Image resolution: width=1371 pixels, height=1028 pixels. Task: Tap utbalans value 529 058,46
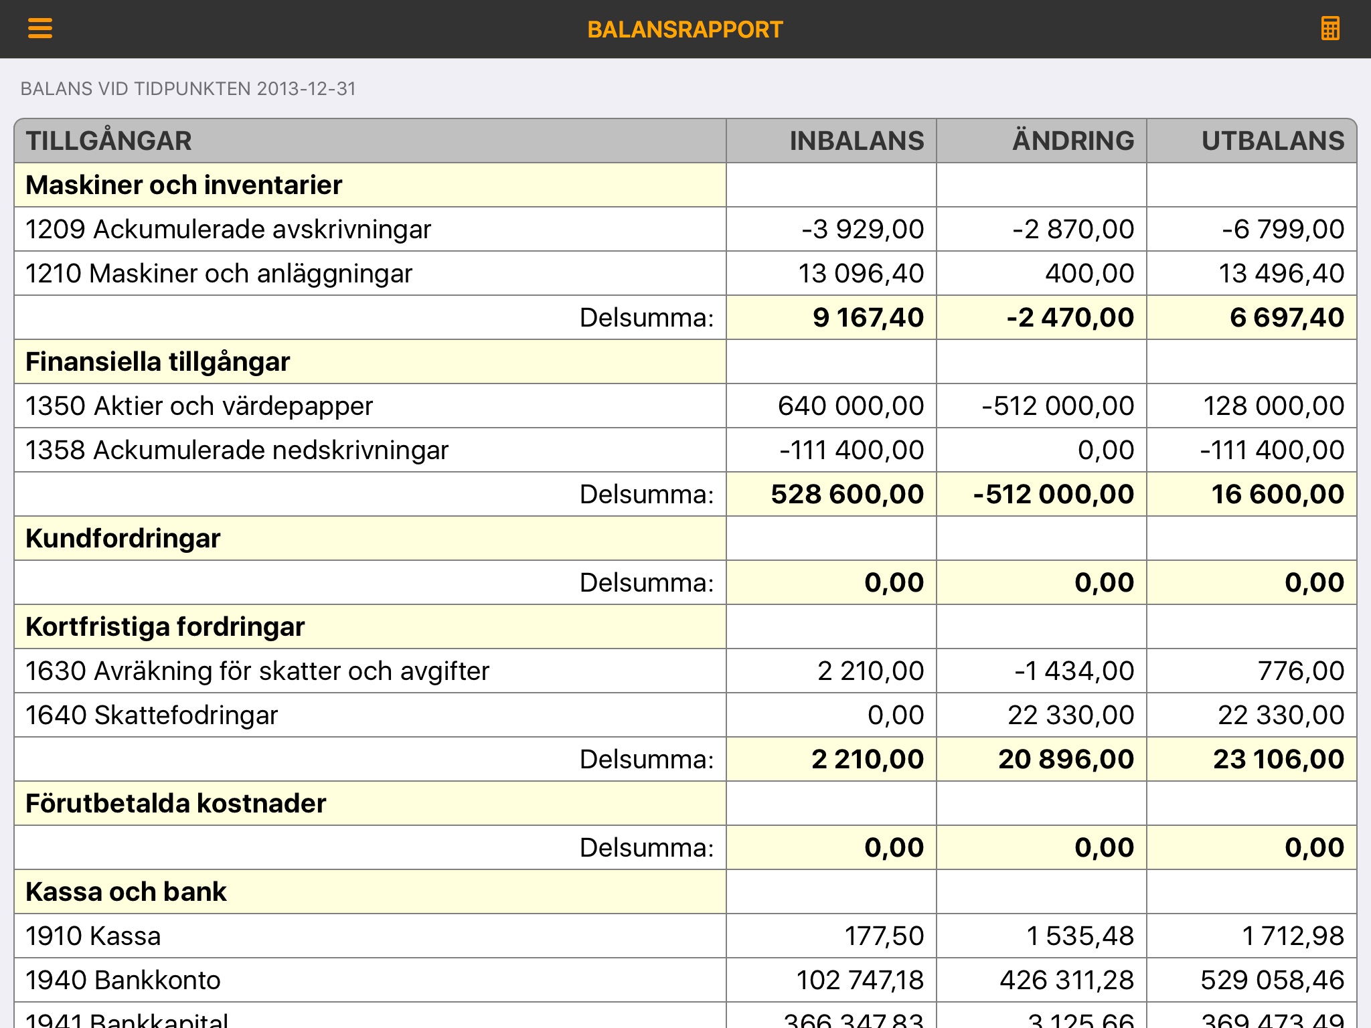click(x=1272, y=980)
